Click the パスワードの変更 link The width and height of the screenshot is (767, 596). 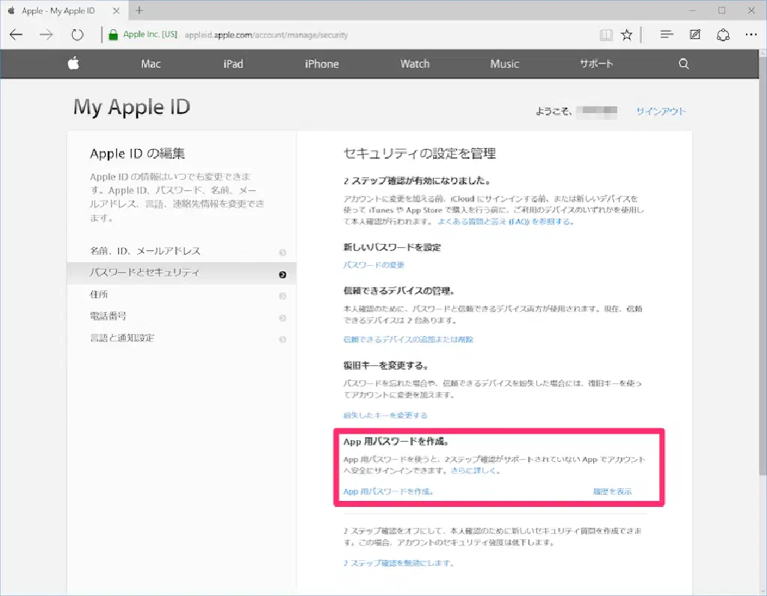pyautogui.click(x=374, y=265)
